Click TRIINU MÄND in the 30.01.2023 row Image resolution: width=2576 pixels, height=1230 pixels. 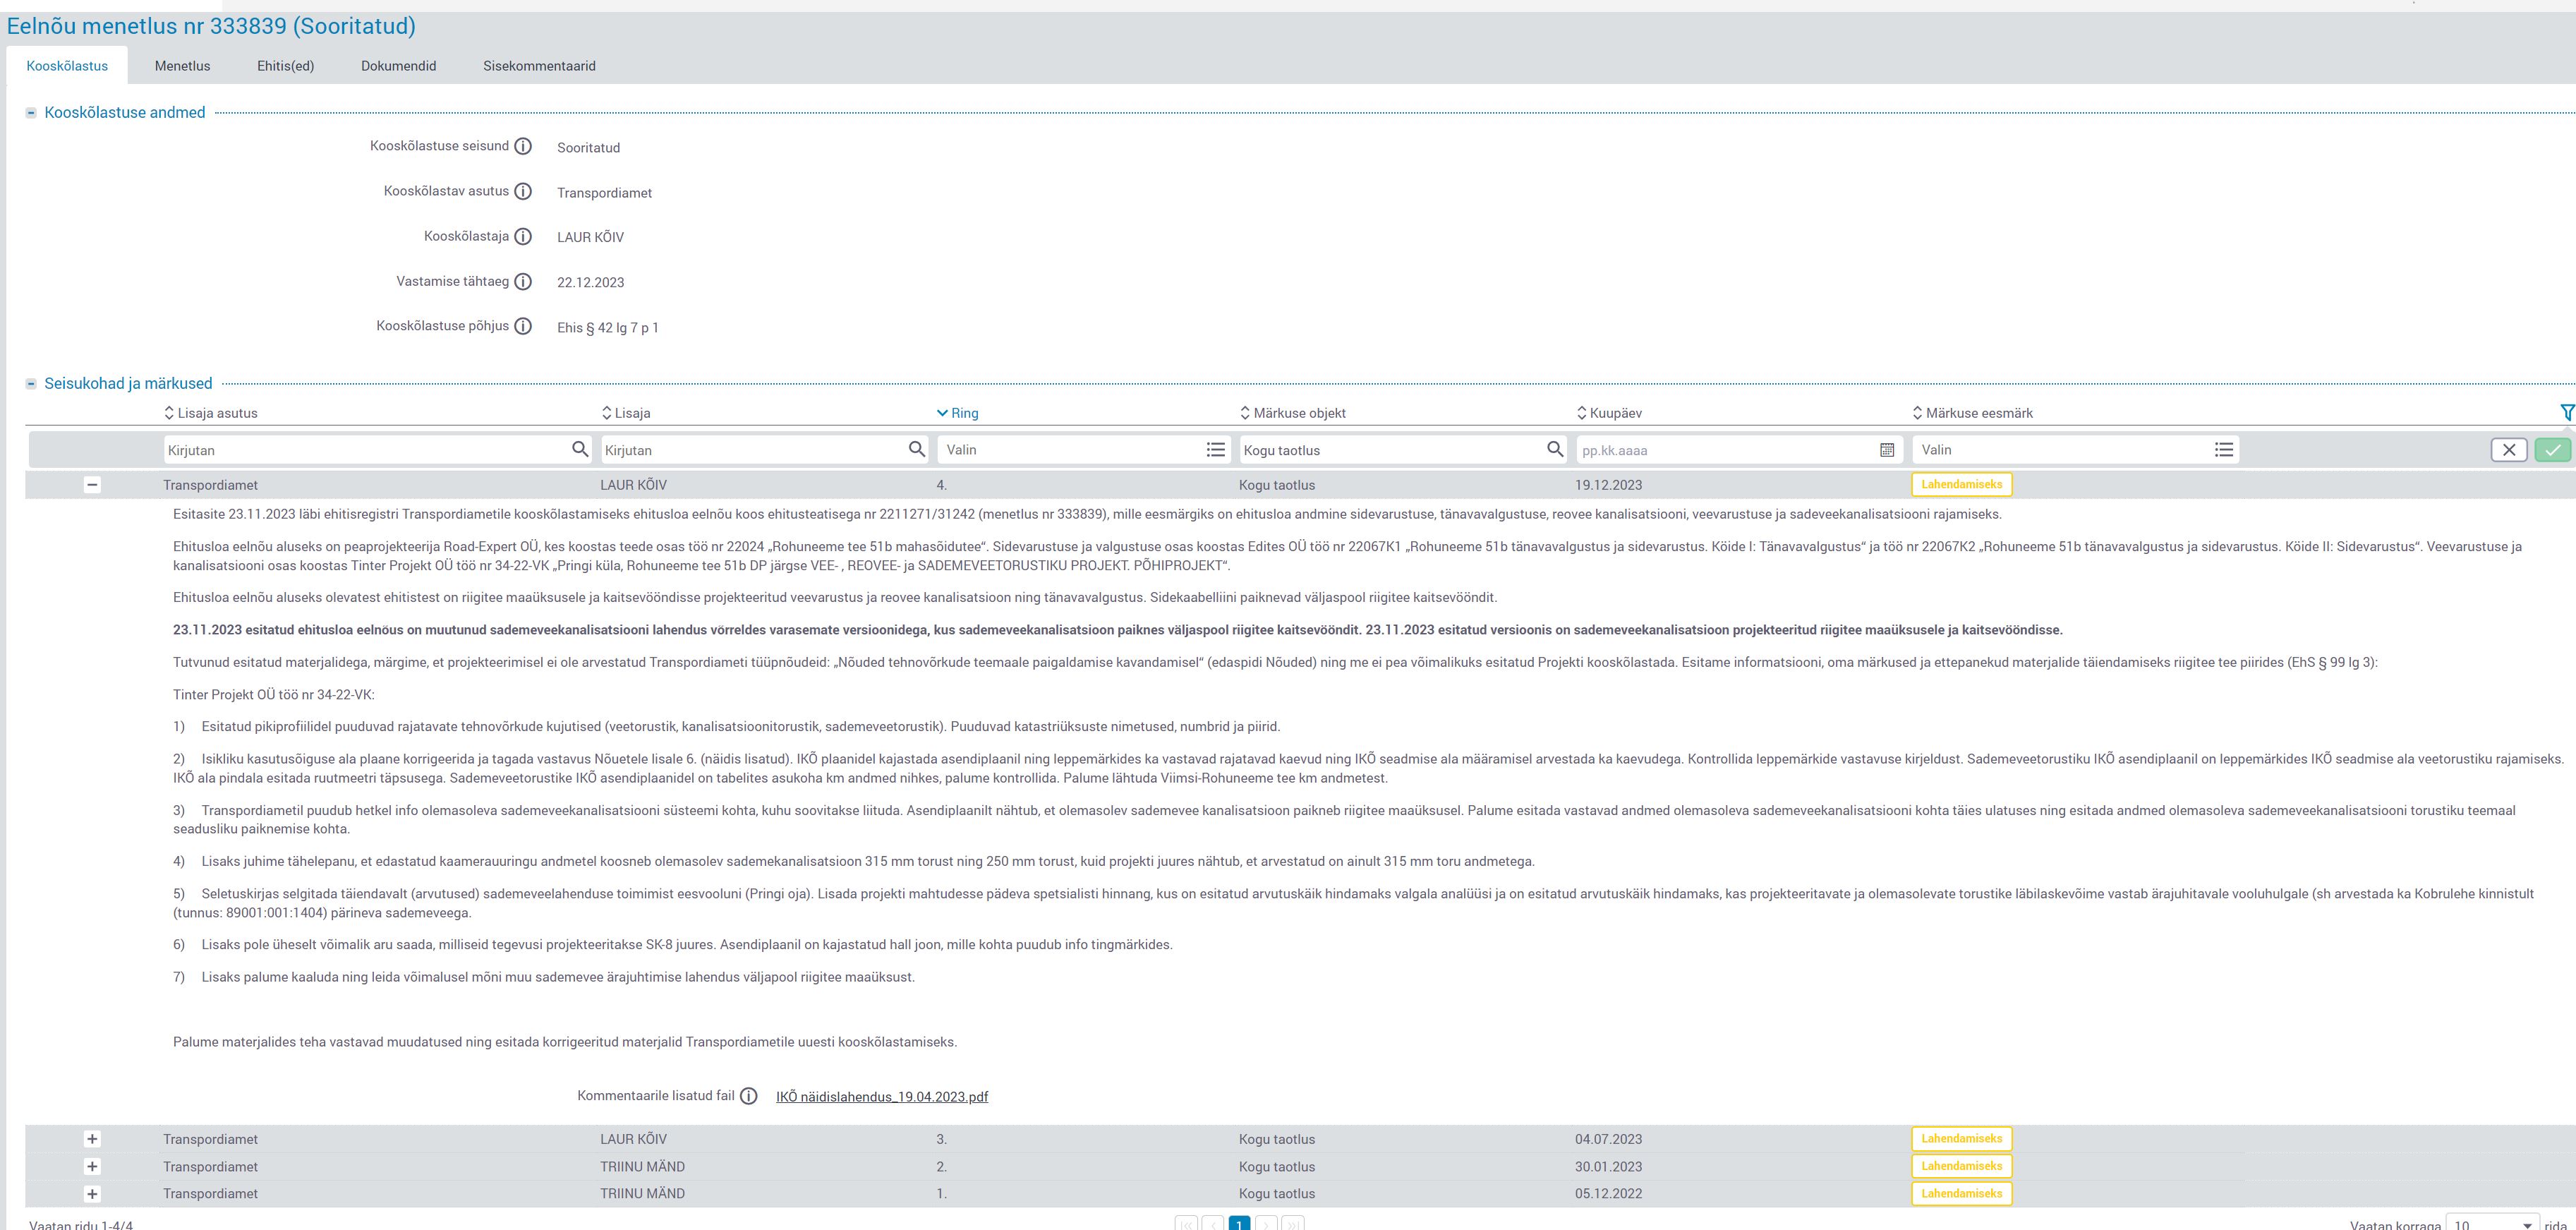642,1167
